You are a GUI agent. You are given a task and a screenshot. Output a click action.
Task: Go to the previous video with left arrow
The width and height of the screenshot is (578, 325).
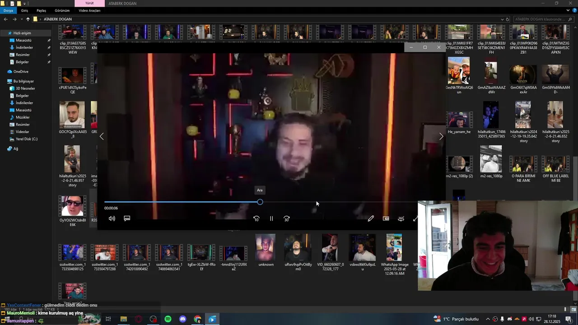pos(102,136)
